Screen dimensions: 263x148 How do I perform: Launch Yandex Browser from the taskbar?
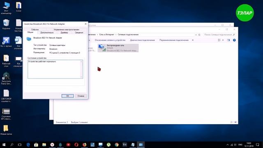click(52, 144)
